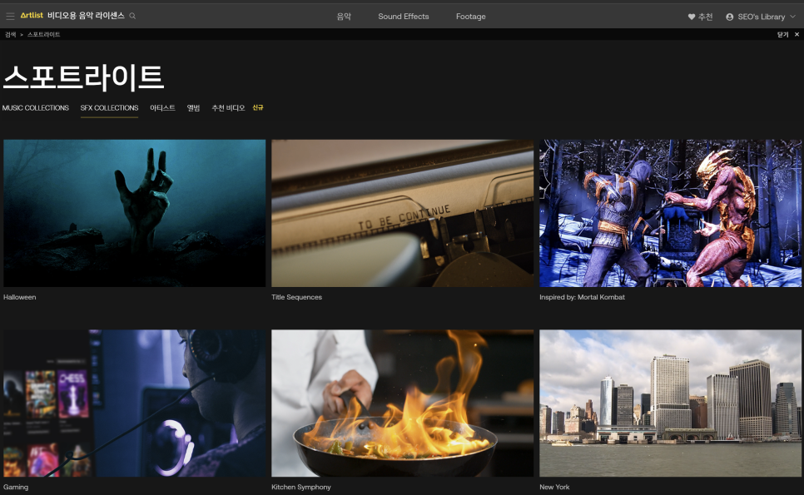Image resolution: width=804 pixels, height=495 pixels.
Task: Close the panel with X icon
Action: [797, 34]
